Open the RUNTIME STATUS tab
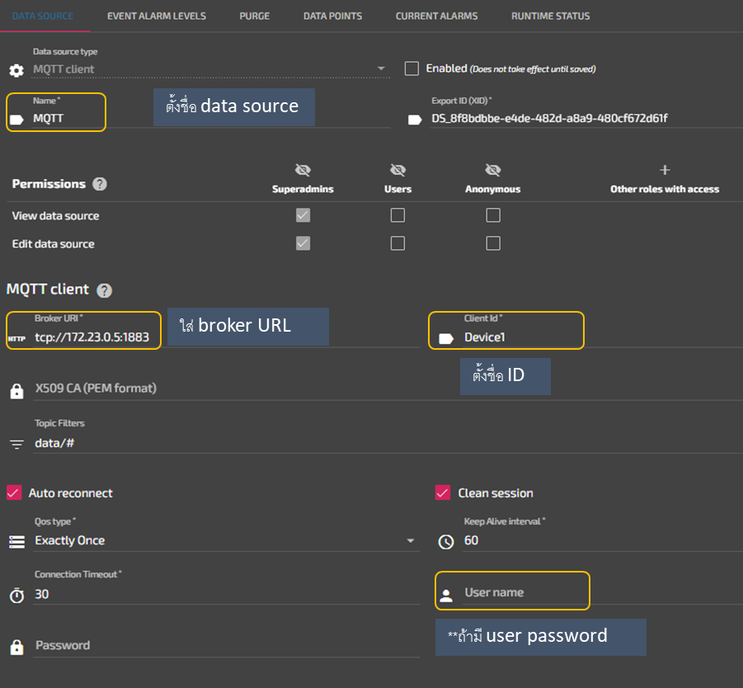This screenshot has height=688, width=743. 550,15
